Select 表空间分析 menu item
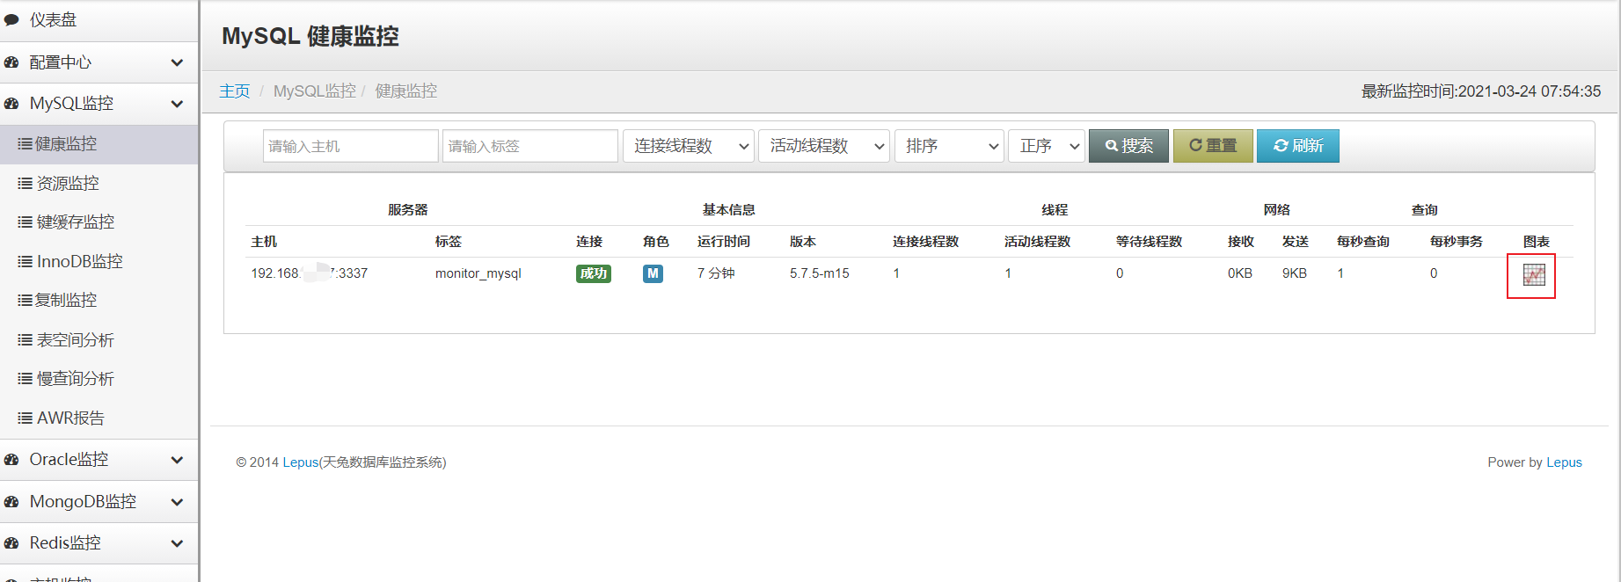Screen dimensions: 1621x582 pyautogui.click(x=99, y=339)
